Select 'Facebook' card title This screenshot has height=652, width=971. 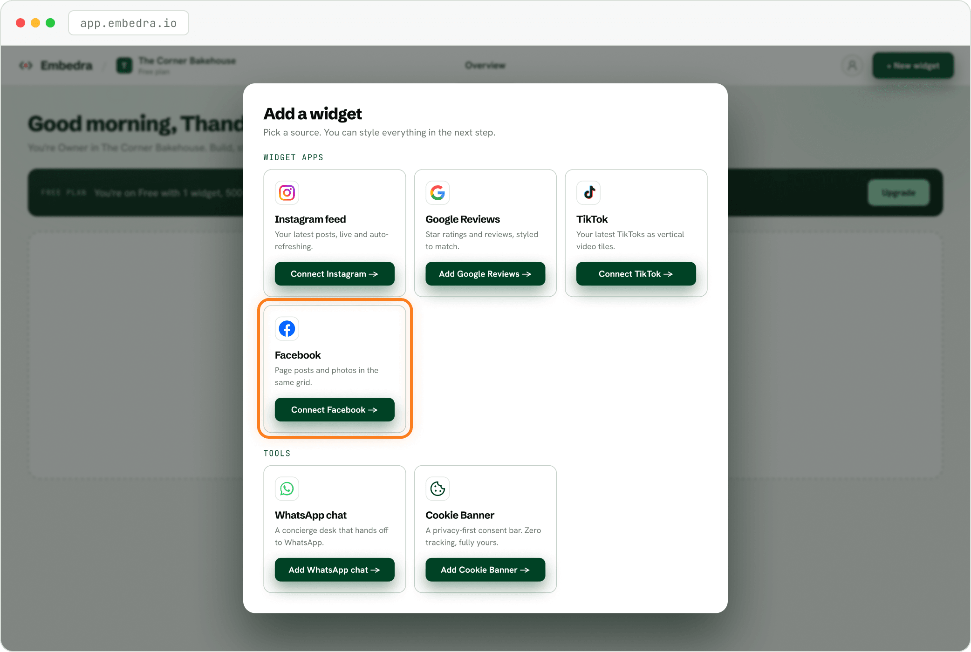(x=298, y=355)
